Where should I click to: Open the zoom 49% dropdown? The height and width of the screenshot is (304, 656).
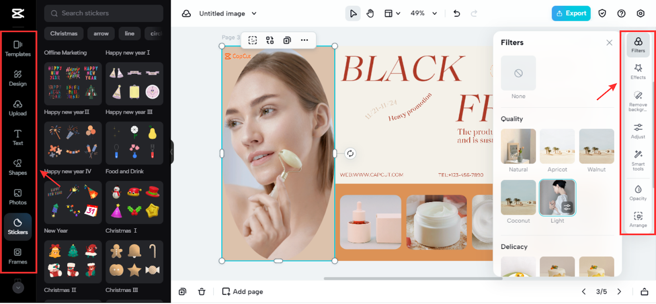[424, 14]
